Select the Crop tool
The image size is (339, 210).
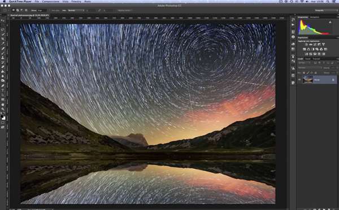click(x=3, y=39)
